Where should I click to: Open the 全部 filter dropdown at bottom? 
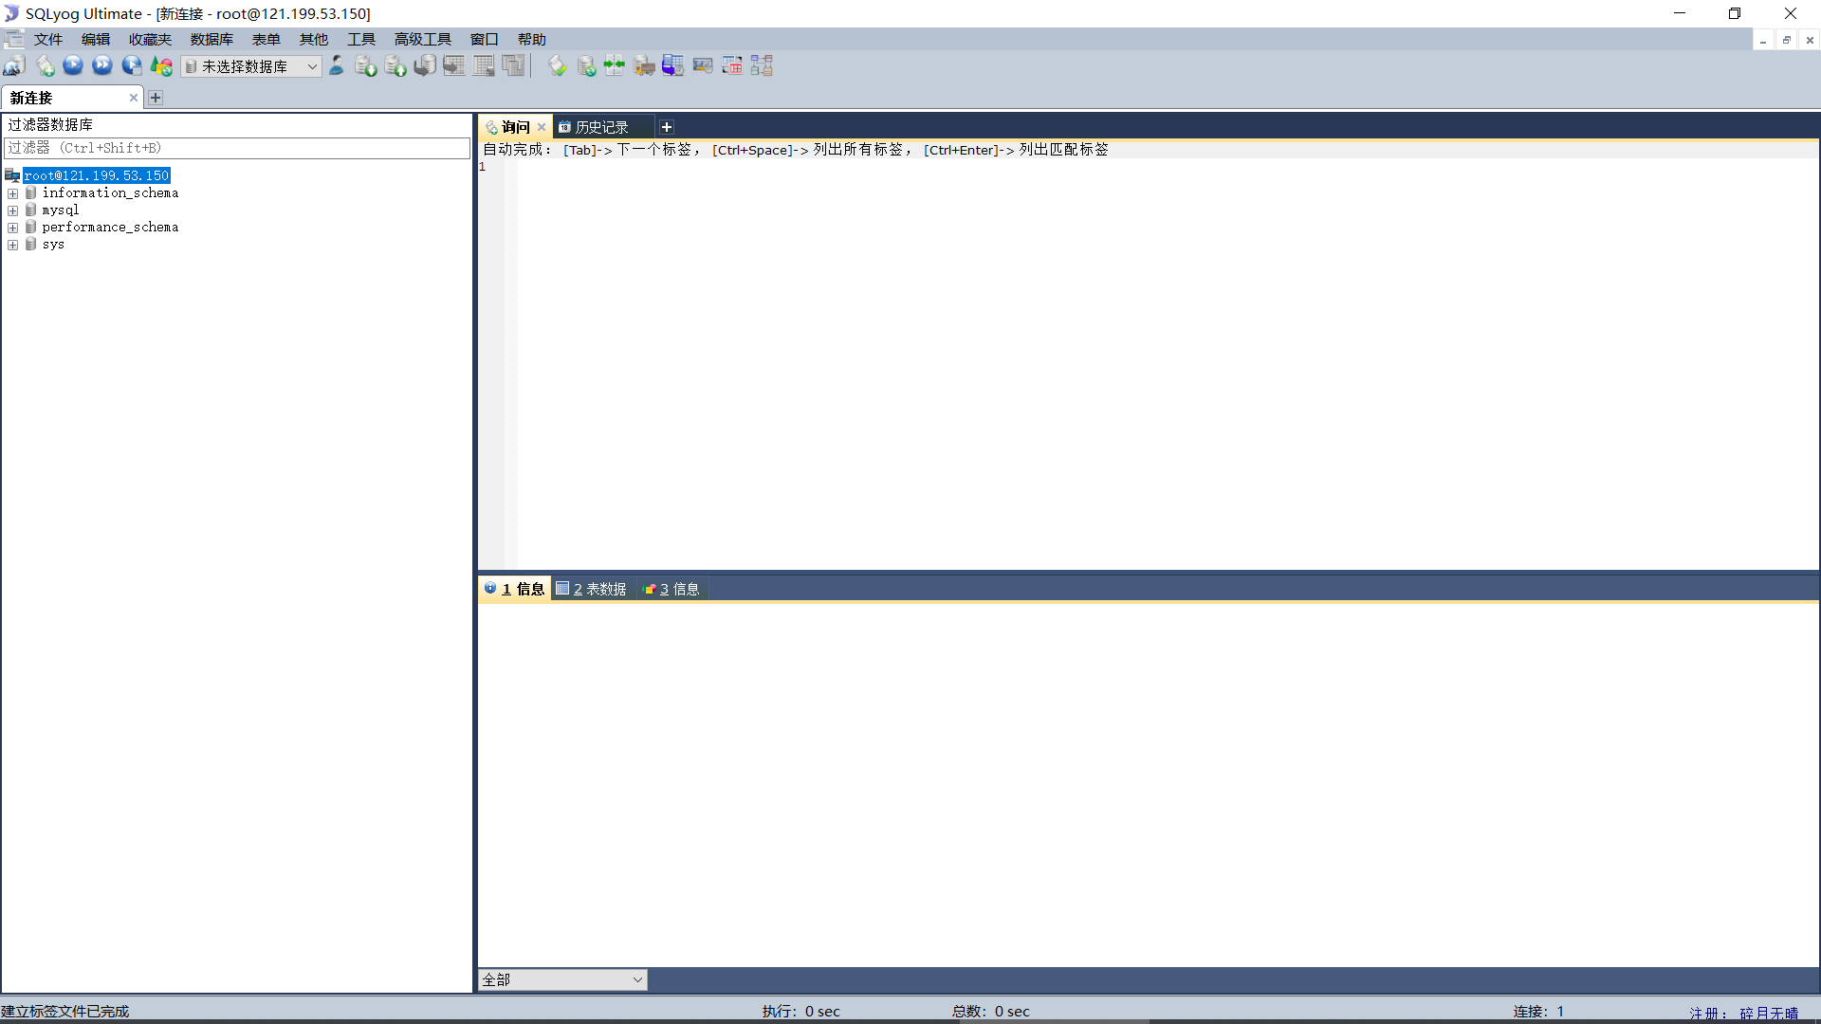coord(562,979)
